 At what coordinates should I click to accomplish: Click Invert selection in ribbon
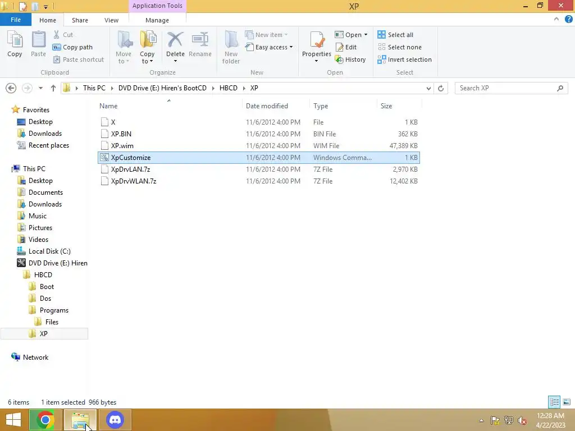pyautogui.click(x=404, y=59)
